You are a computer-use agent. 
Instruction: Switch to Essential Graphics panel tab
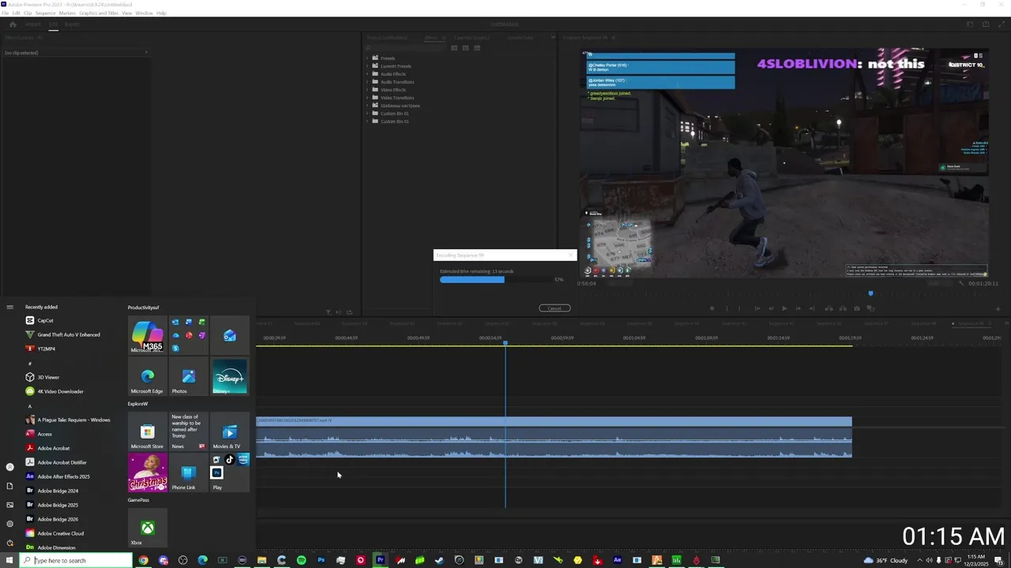coord(472,37)
